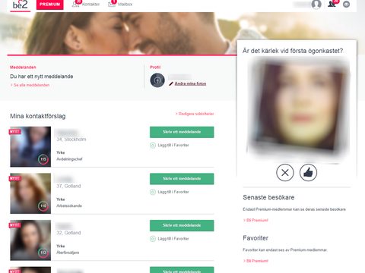This screenshot has height=273, width=365.
Task: Click 'Bli Premium!' under Favoriter
Action: pyautogui.click(x=255, y=261)
